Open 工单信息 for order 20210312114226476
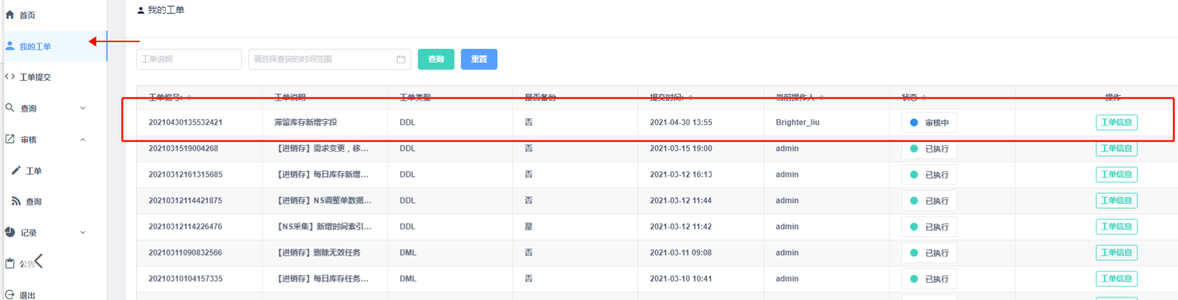 coord(1116,227)
